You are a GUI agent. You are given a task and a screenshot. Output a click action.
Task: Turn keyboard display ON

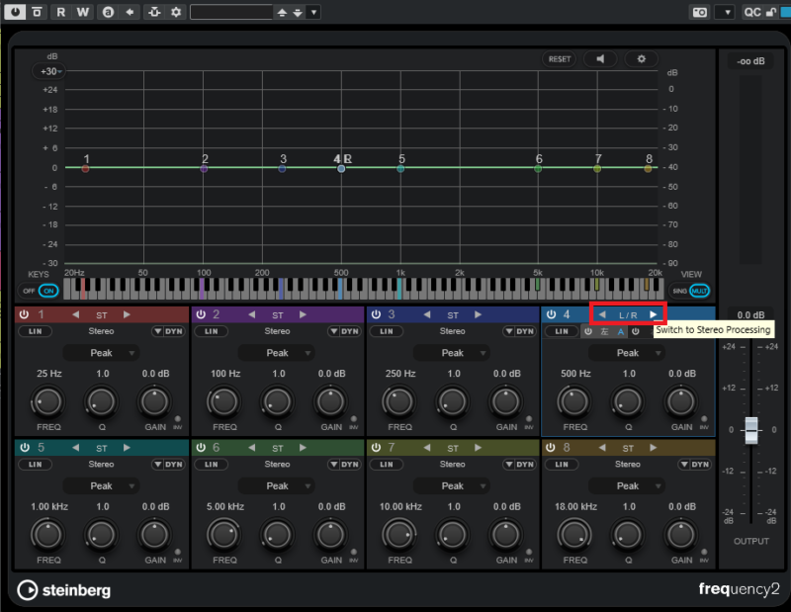(x=48, y=291)
